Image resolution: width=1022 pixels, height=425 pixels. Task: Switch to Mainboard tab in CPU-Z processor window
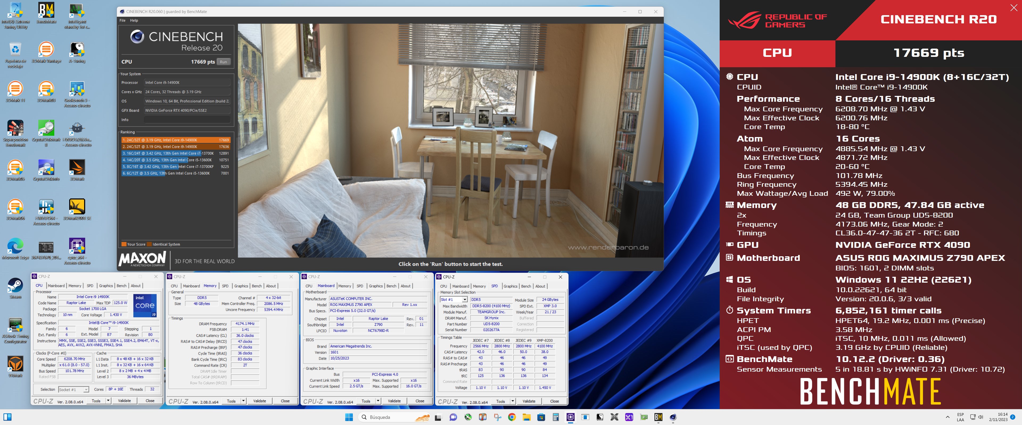56,286
